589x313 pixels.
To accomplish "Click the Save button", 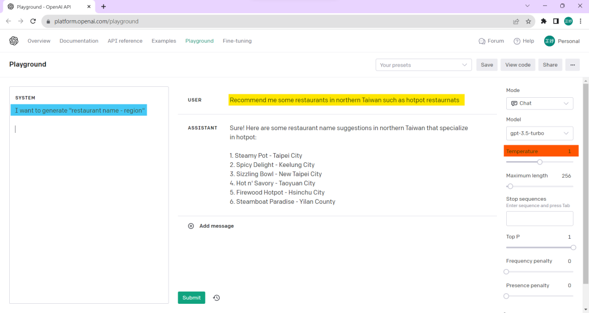I will [x=487, y=64].
